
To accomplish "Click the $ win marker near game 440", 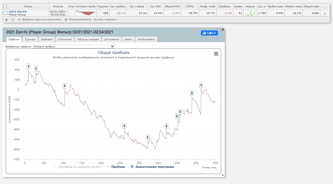I will 192,93.
